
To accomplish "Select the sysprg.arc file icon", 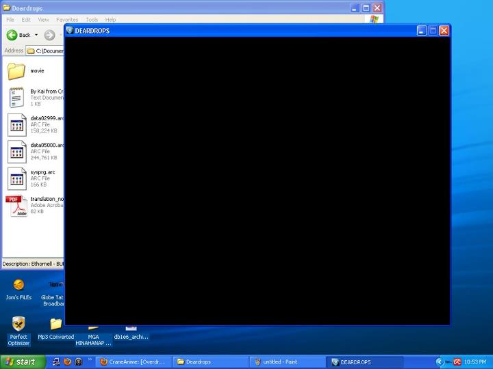I will [x=16, y=178].
